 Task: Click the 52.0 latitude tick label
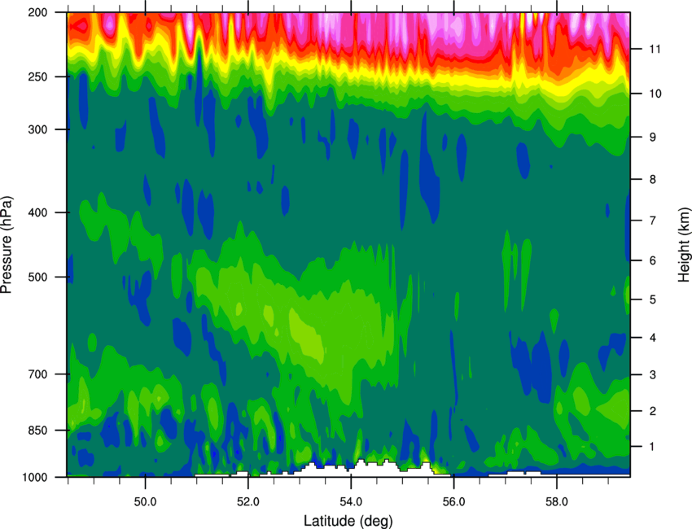pyautogui.click(x=248, y=502)
